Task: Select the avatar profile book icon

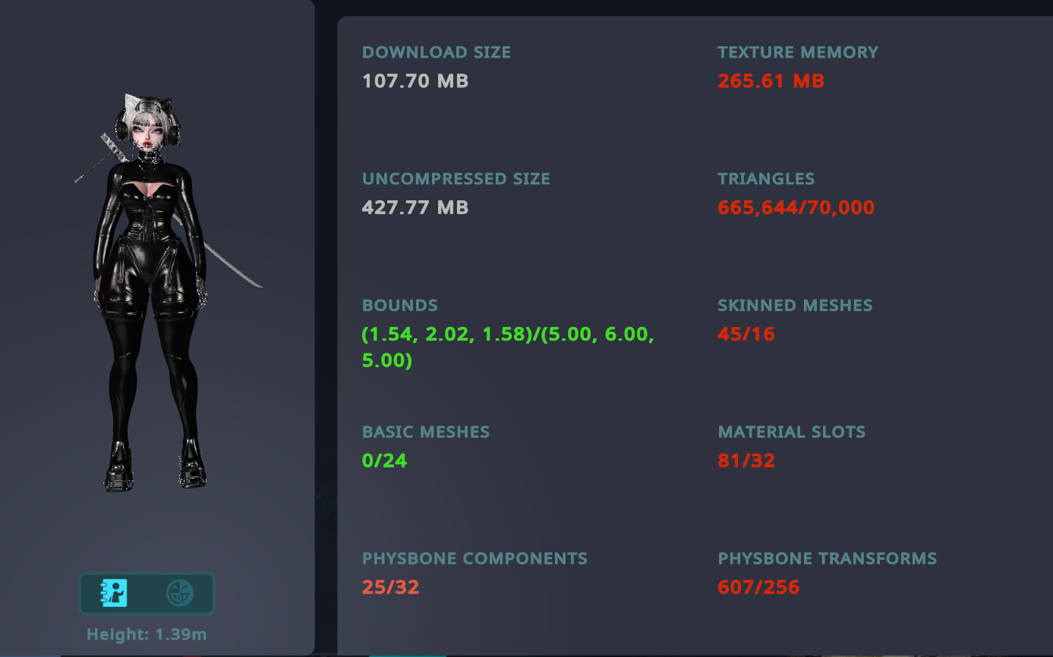Action: pyautogui.click(x=114, y=593)
